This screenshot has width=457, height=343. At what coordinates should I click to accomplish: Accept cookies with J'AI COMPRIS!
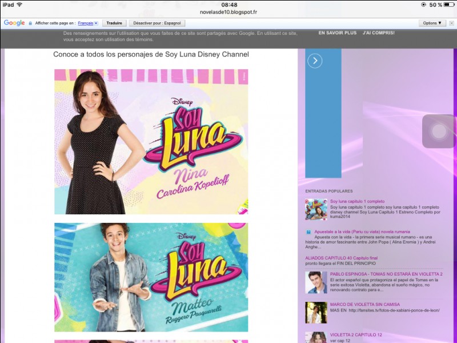tap(379, 33)
